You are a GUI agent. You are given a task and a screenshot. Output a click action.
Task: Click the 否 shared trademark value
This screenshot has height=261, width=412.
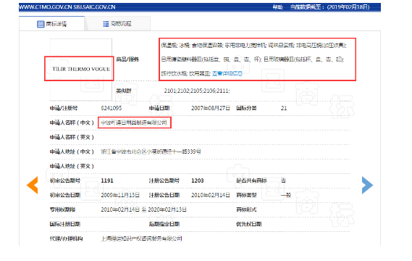click(283, 181)
